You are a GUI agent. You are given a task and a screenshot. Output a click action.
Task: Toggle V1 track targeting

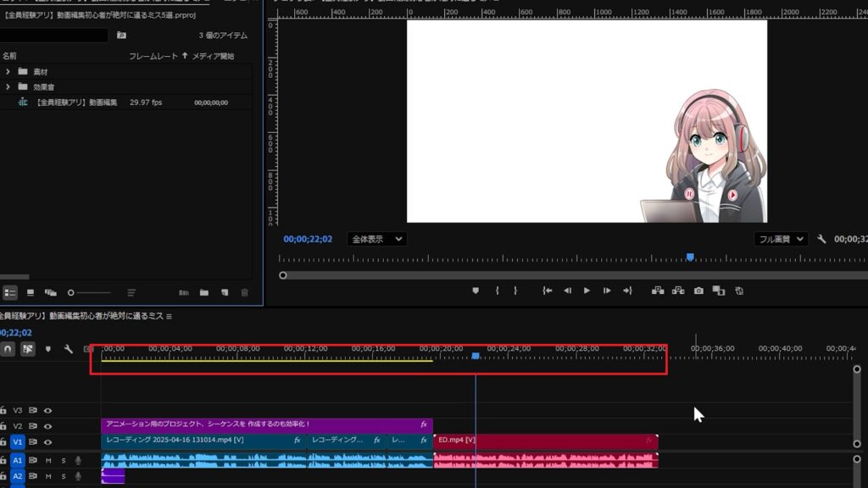[x=18, y=442]
